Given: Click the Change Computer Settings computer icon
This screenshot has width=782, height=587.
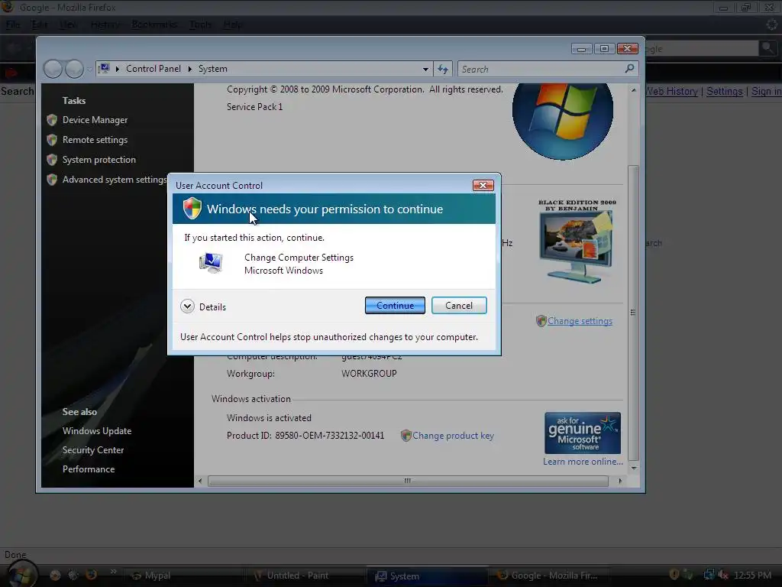Looking at the screenshot, I should tap(211, 263).
